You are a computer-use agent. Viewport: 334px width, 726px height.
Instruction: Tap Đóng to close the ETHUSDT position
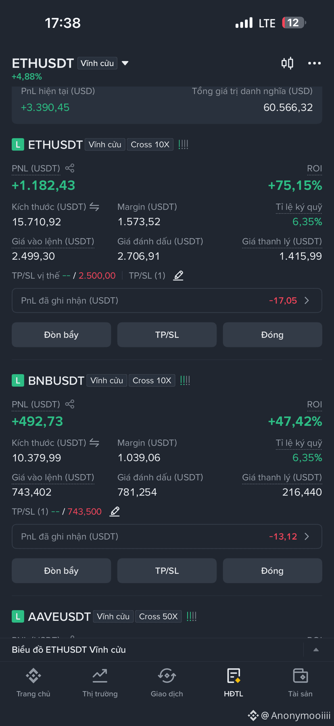tap(272, 335)
